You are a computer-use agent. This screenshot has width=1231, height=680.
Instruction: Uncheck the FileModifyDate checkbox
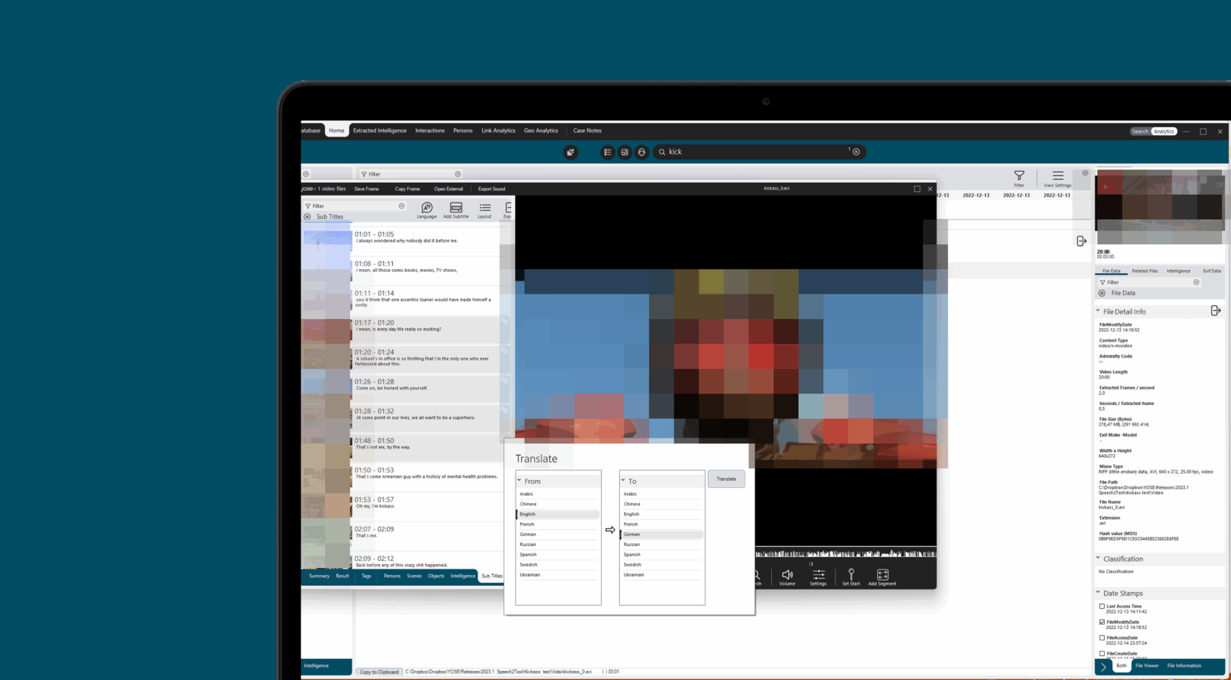click(1102, 622)
